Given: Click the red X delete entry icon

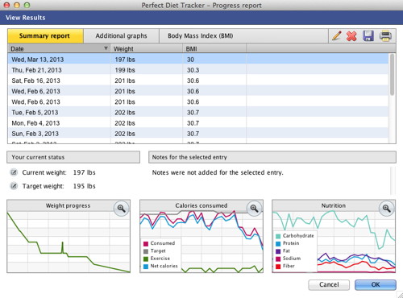Looking at the screenshot, I should 351,36.
